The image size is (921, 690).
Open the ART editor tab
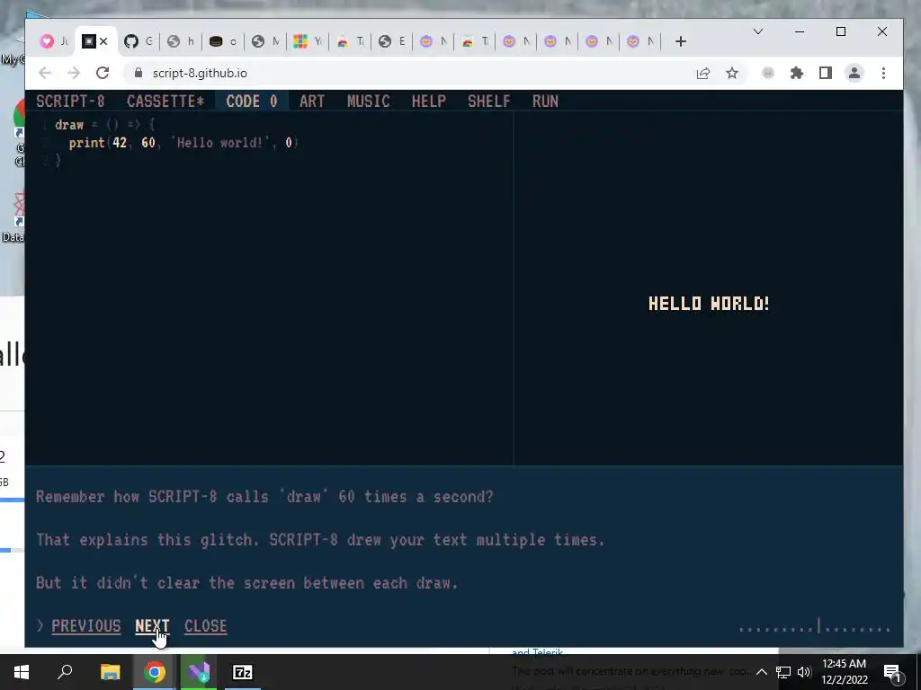pos(312,101)
